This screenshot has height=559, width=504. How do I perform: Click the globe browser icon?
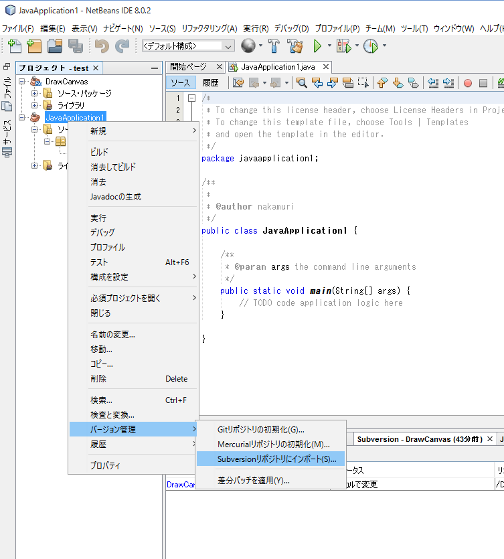coord(248,46)
